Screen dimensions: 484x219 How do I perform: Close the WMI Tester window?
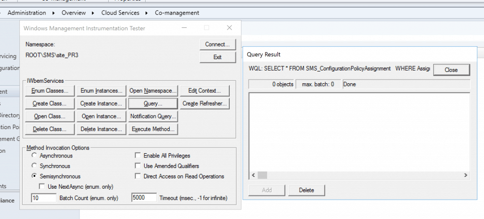(229, 28)
